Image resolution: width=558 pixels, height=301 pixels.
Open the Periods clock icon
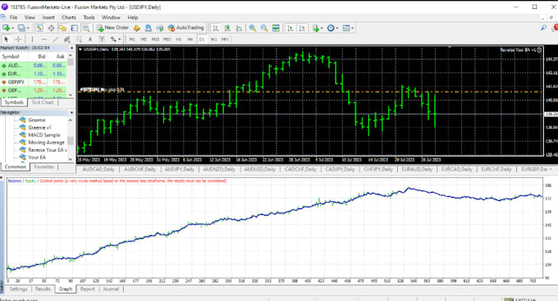pos(331,28)
